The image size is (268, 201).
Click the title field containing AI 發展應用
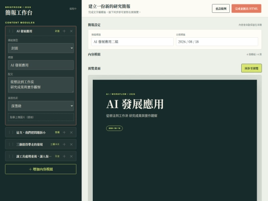point(41,65)
